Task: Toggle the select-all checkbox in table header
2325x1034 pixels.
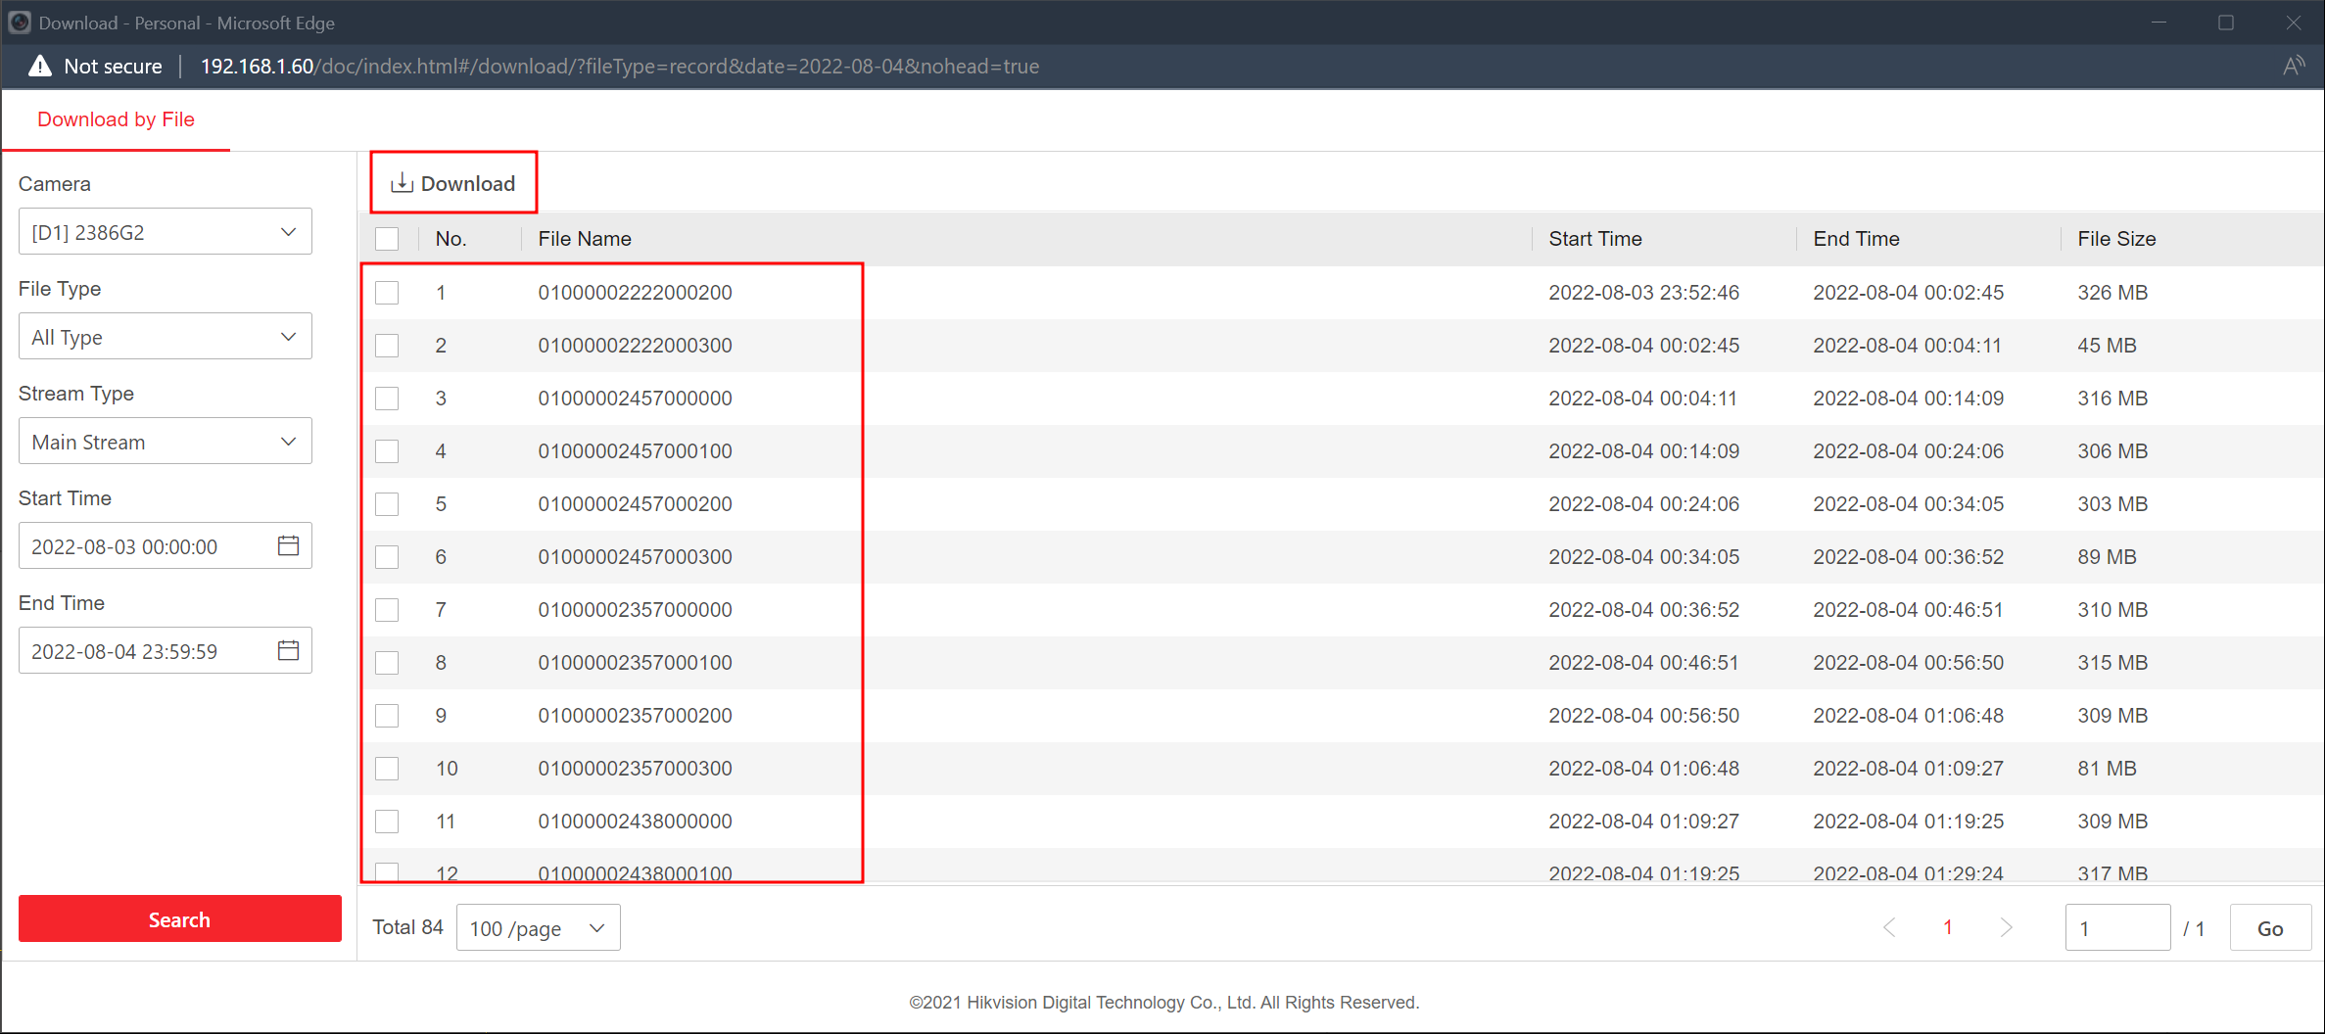Action: [387, 239]
